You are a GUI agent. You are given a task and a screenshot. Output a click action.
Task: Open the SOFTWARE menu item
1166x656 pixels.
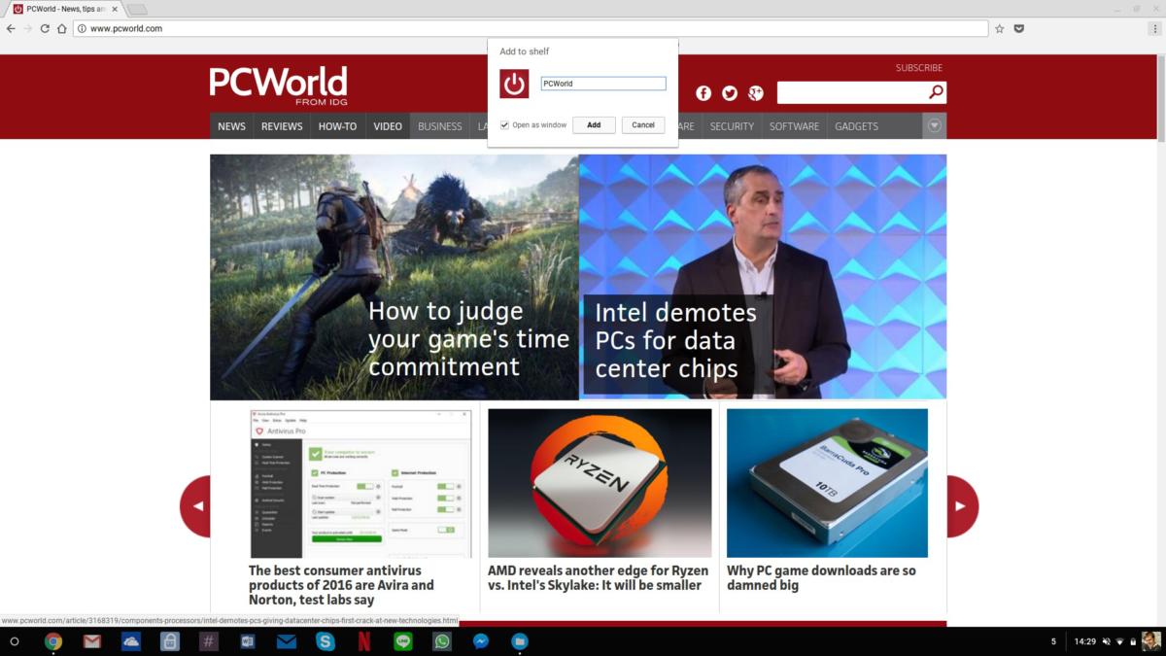[795, 126]
